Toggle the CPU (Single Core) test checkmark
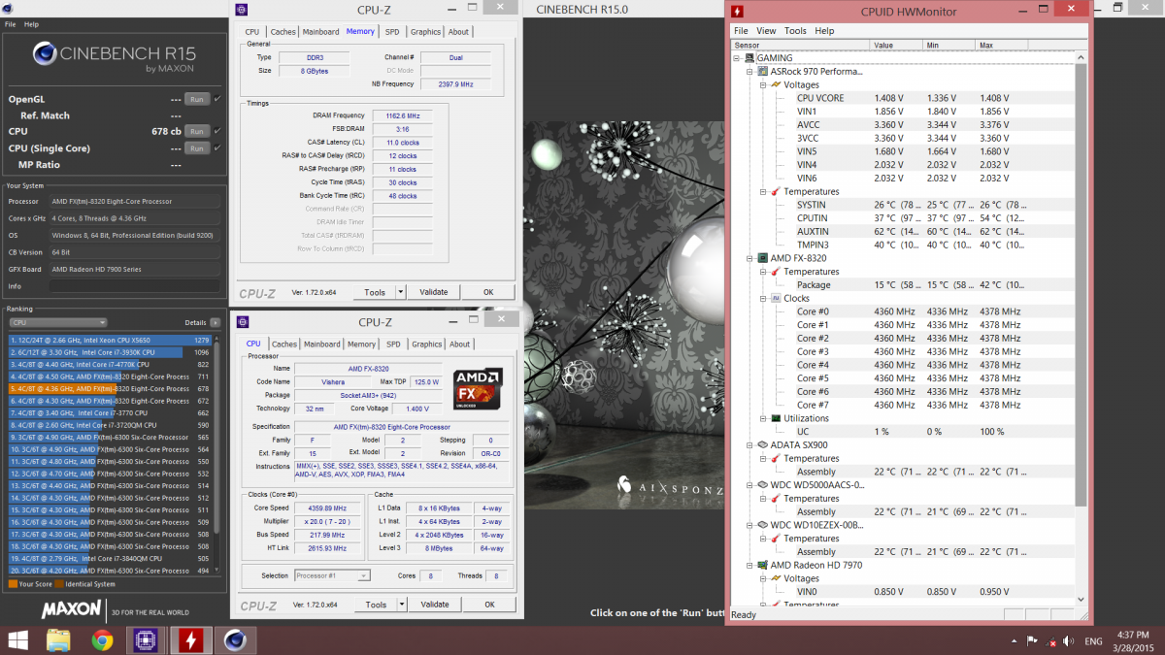Screen dimensions: 1165x655 pos(217,148)
